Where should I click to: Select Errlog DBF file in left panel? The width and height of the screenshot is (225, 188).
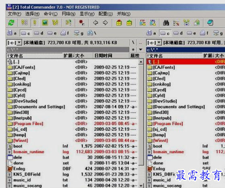click(x=73, y=169)
